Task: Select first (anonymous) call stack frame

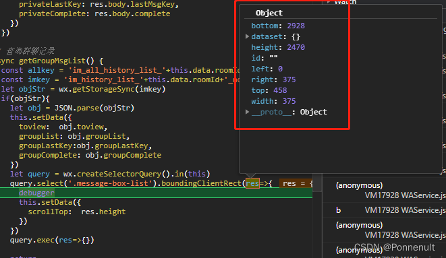Action: (x=359, y=186)
